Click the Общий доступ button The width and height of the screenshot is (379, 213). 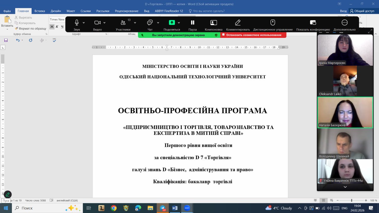tap(362, 11)
